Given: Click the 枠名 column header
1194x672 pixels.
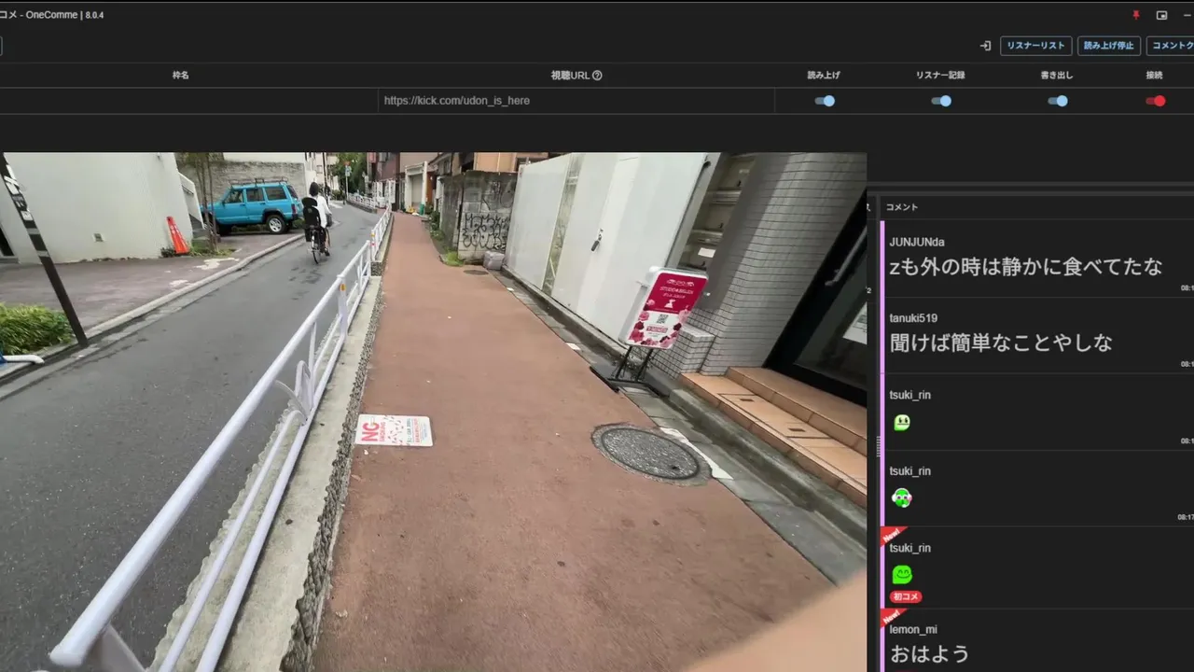Looking at the screenshot, I should (181, 76).
